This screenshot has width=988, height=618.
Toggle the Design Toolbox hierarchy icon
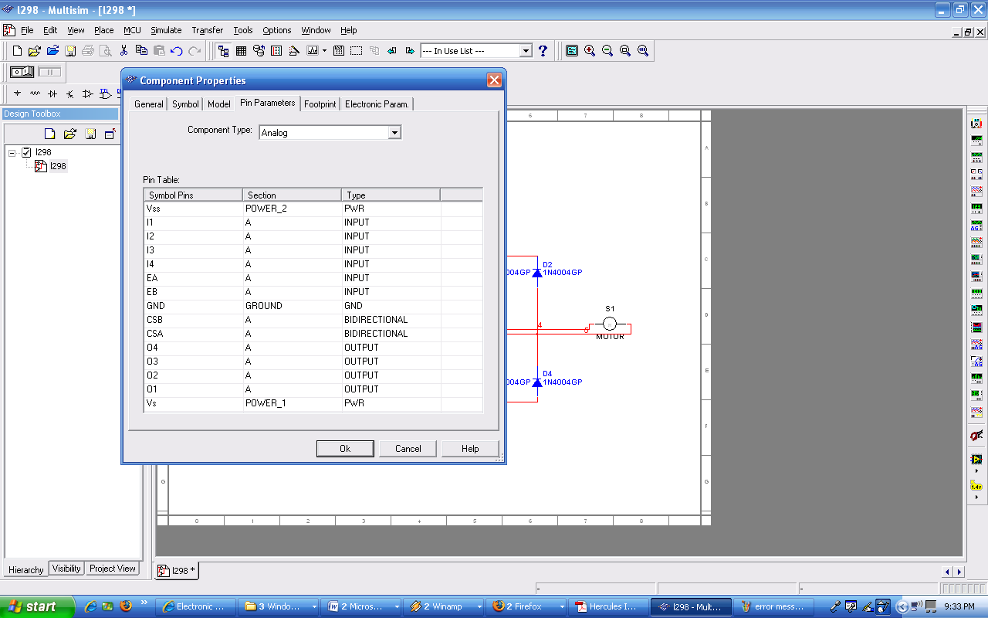pos(224,51)
